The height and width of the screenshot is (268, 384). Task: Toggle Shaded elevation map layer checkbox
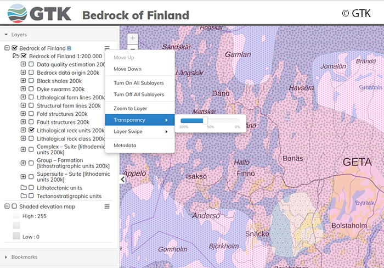14,206
